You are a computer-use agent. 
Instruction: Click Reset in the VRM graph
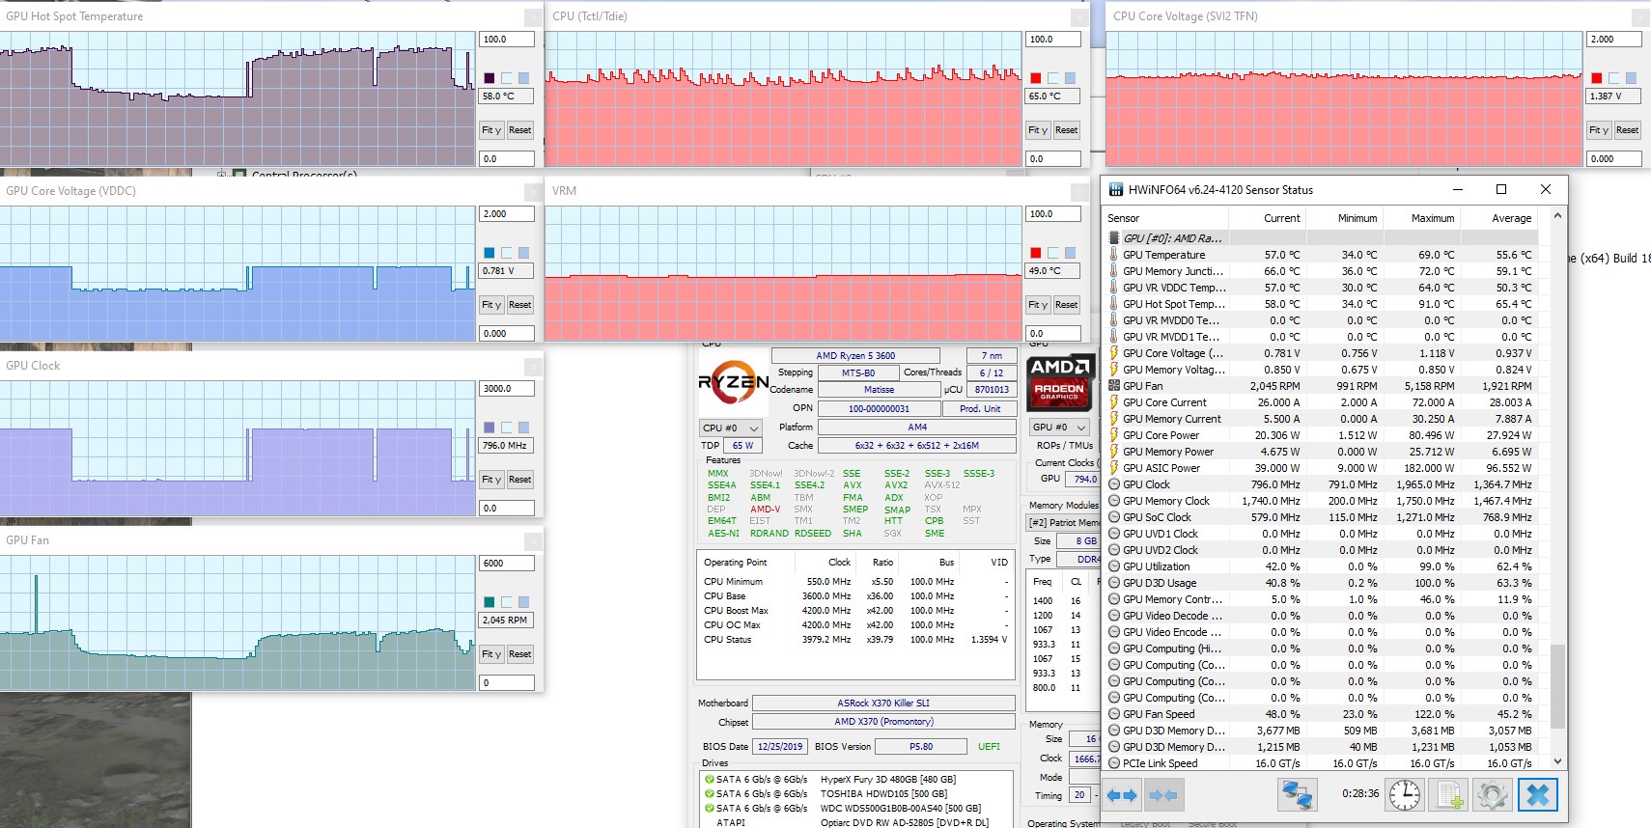point(1066,305)
